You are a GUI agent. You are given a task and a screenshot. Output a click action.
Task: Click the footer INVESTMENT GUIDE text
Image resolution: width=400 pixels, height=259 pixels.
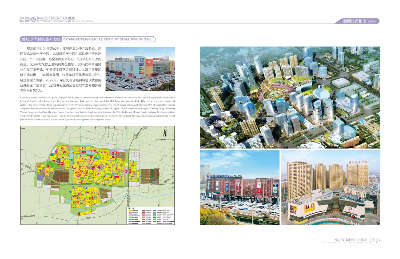tap(350, 240)
